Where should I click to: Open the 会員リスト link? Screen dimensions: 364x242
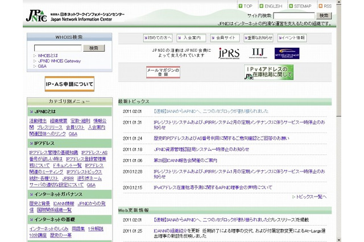[x=75, y=127]
